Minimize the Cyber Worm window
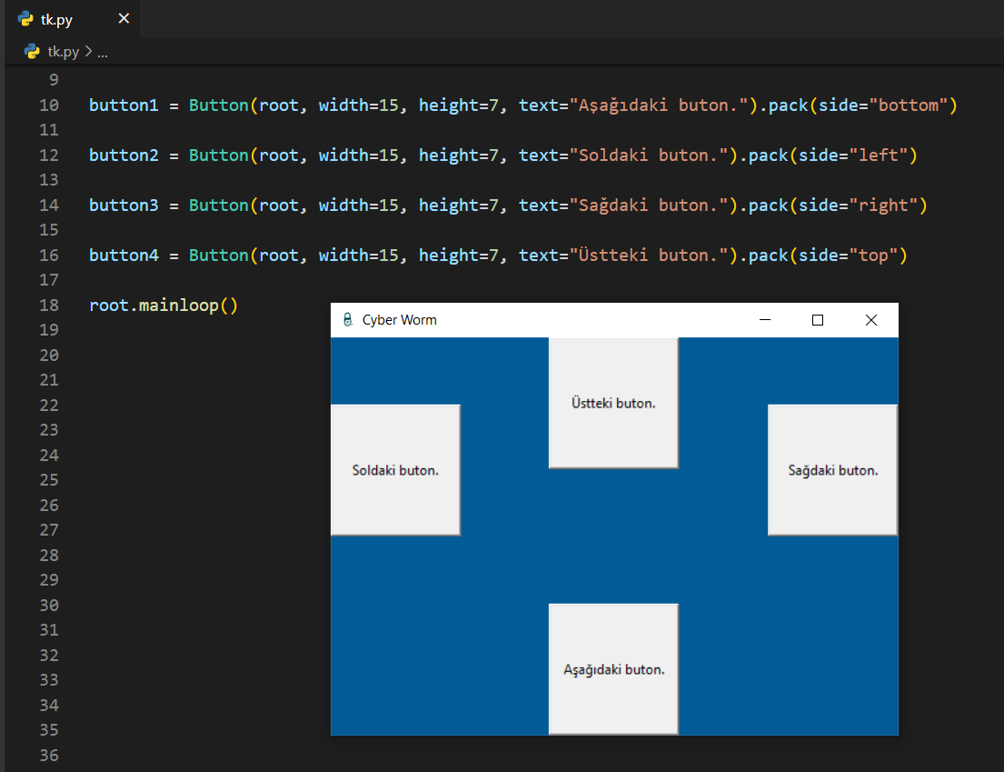1004x772 pixels. tap(764, 320)
